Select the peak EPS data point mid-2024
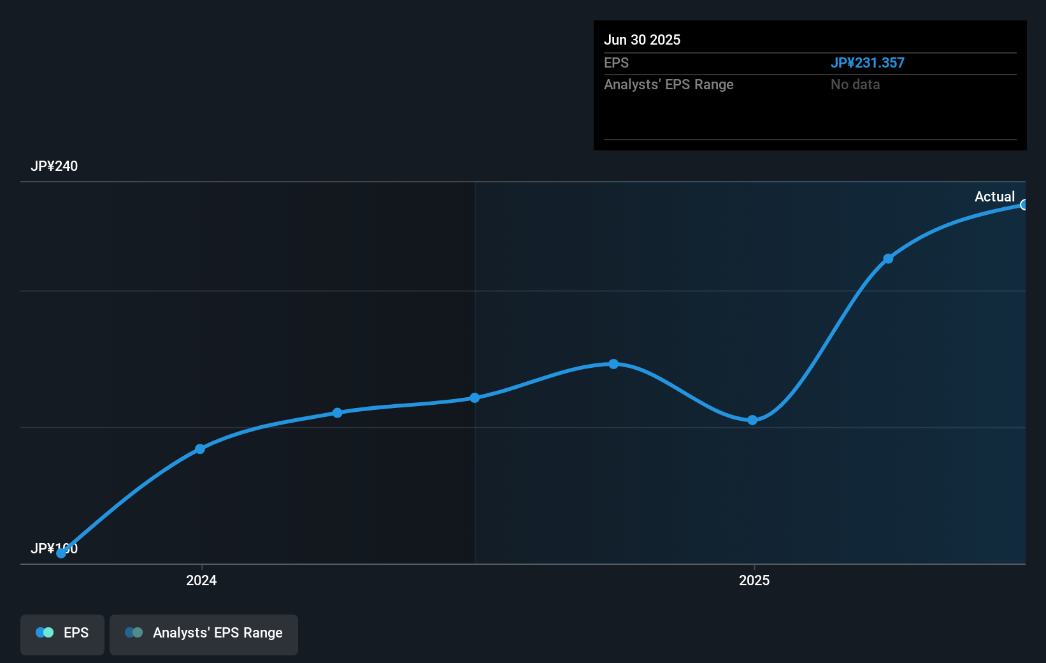Image resolution: width=1046 pixels, height=663 pixels. (x=613, y=364)
